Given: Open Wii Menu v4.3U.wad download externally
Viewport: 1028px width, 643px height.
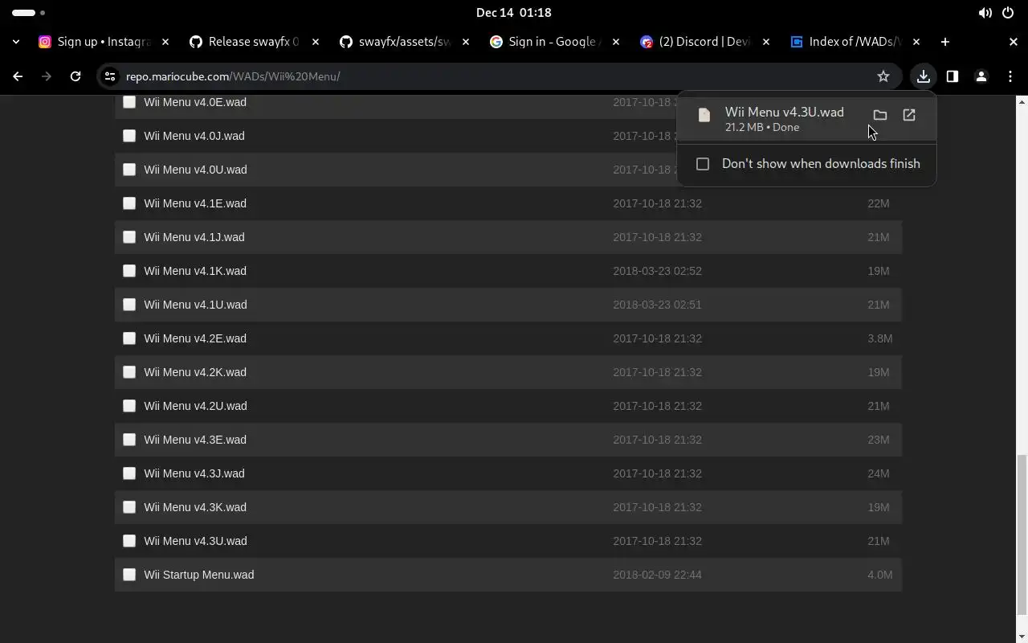Looking at the screenshot, I should coord(909,115).
